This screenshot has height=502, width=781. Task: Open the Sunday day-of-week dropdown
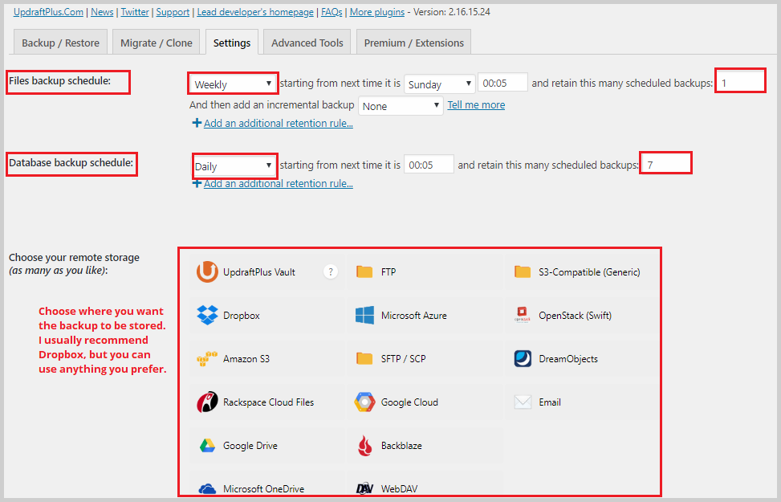[439, 84]
